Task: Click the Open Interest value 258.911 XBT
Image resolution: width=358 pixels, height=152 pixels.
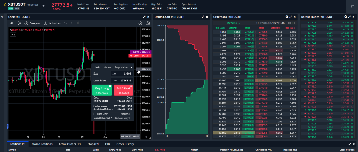Action: point(189,9)
